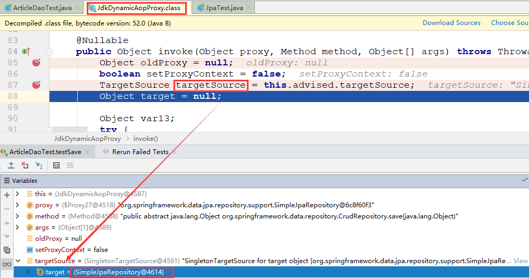529x278 pixels.
Task: Click the parameter icon beside method
Action: (x=30, y=216)
